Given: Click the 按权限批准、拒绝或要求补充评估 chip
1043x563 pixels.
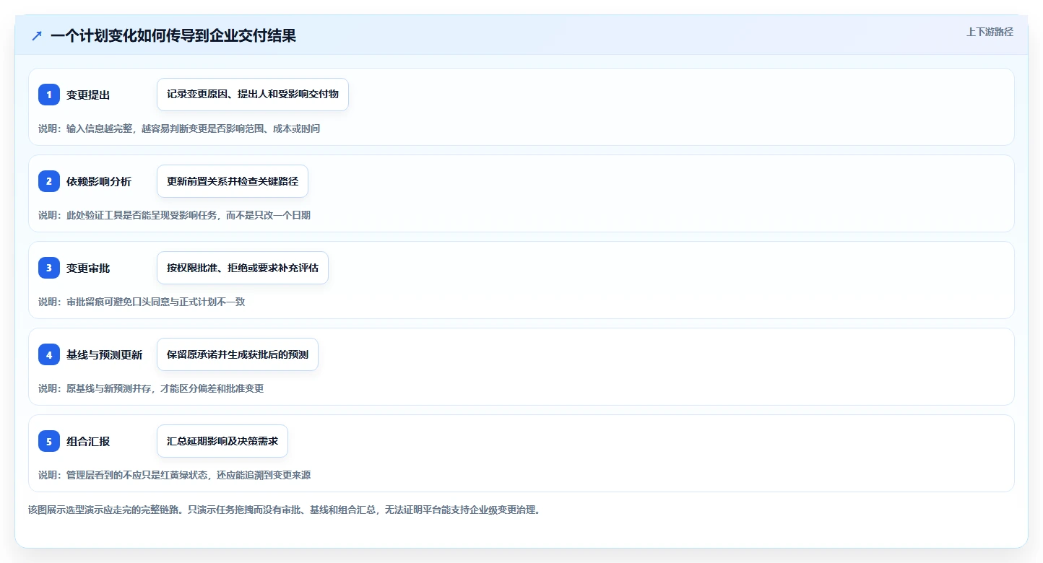Looking at the screenshot, I should 243,268.
